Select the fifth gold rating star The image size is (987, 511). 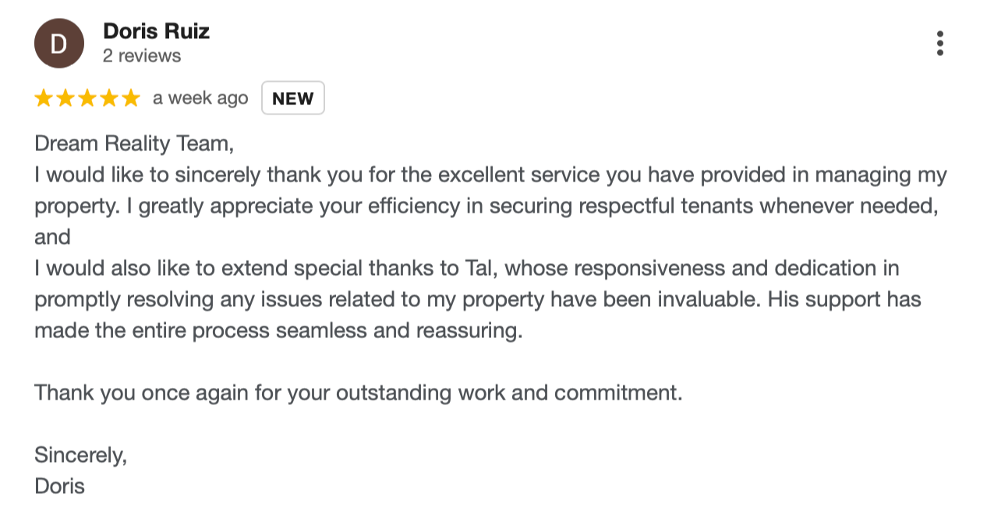tap(131, 98)
